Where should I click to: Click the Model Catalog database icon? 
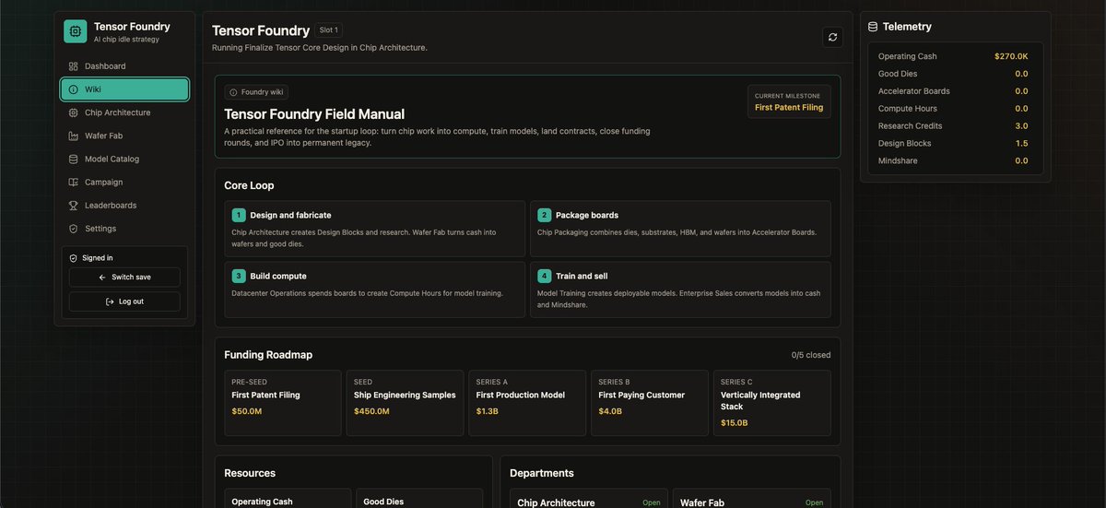click(x=73, y=159)
